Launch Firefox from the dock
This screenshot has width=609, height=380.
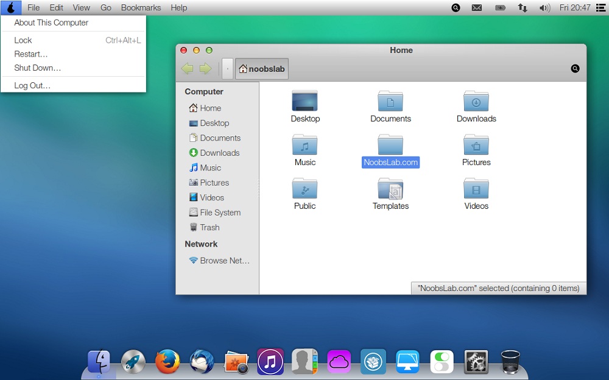pyautogui.click(x=167, y=361)
